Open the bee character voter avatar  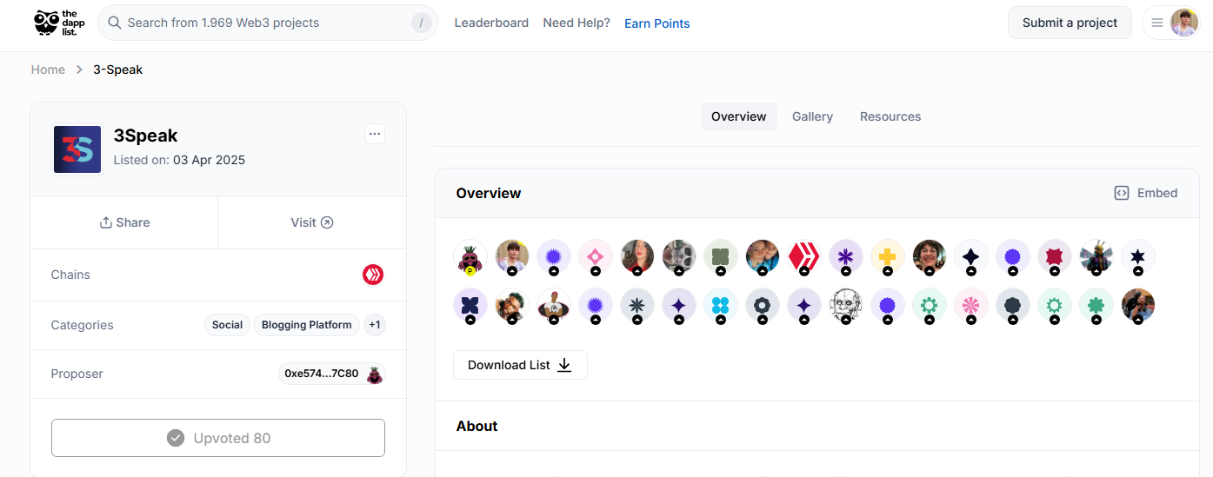[1096, 257]
